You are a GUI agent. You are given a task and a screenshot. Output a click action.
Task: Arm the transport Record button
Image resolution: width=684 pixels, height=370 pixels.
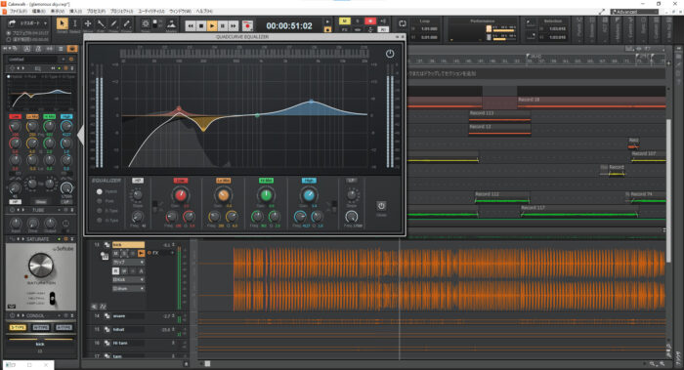247,26
